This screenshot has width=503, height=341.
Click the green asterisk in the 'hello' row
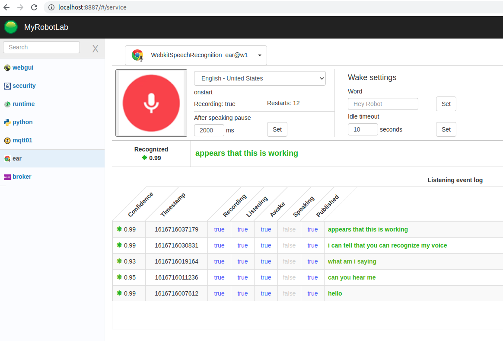pos(119,293)
